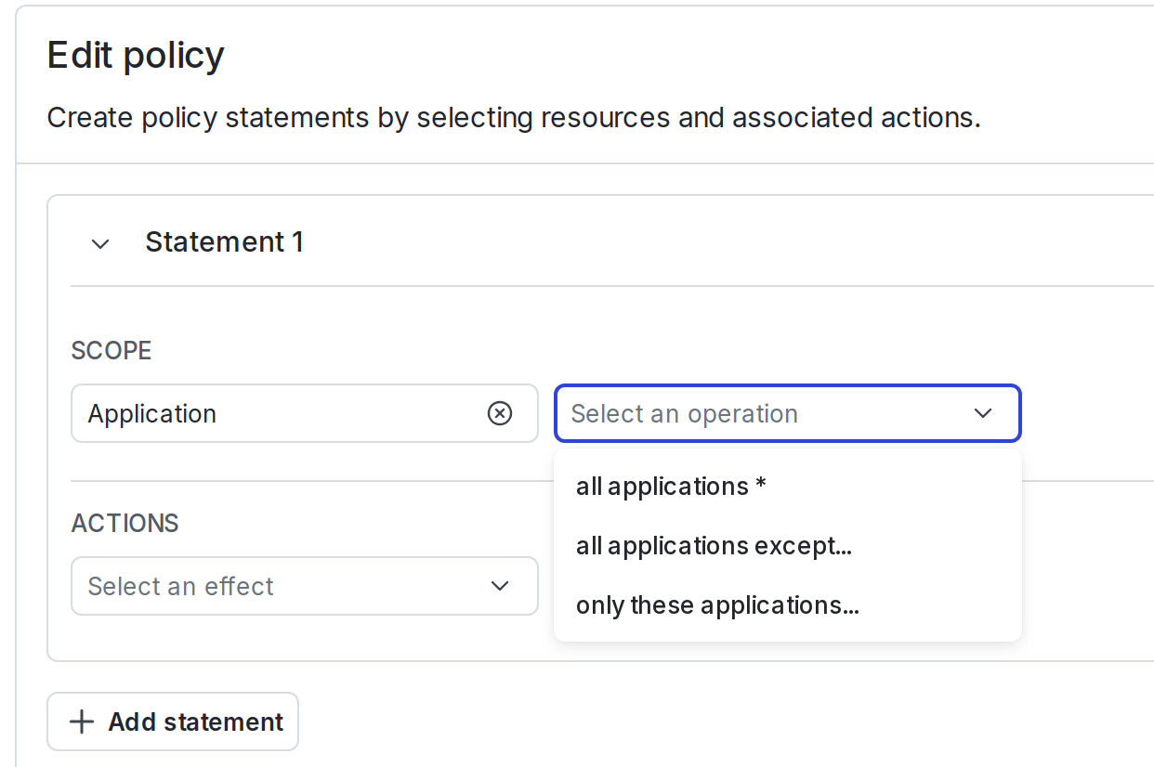The image size is (1154, 767).
Task: Click the Select an operation placeholder text
Action: [685, 413]
